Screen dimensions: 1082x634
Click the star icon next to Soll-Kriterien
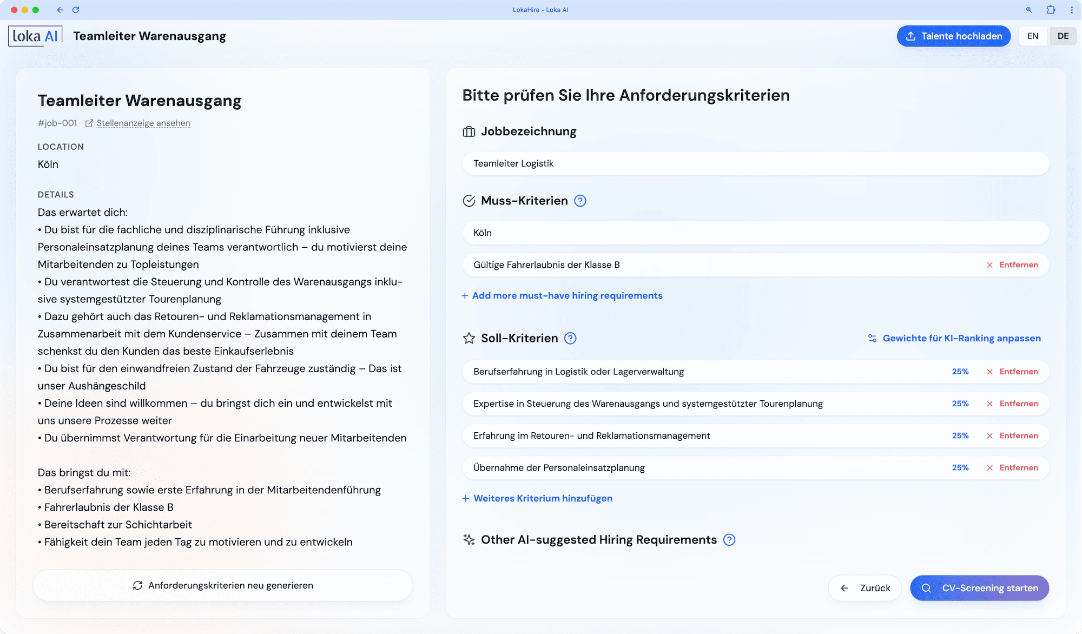pyautogui.click(x=469, y=338)
